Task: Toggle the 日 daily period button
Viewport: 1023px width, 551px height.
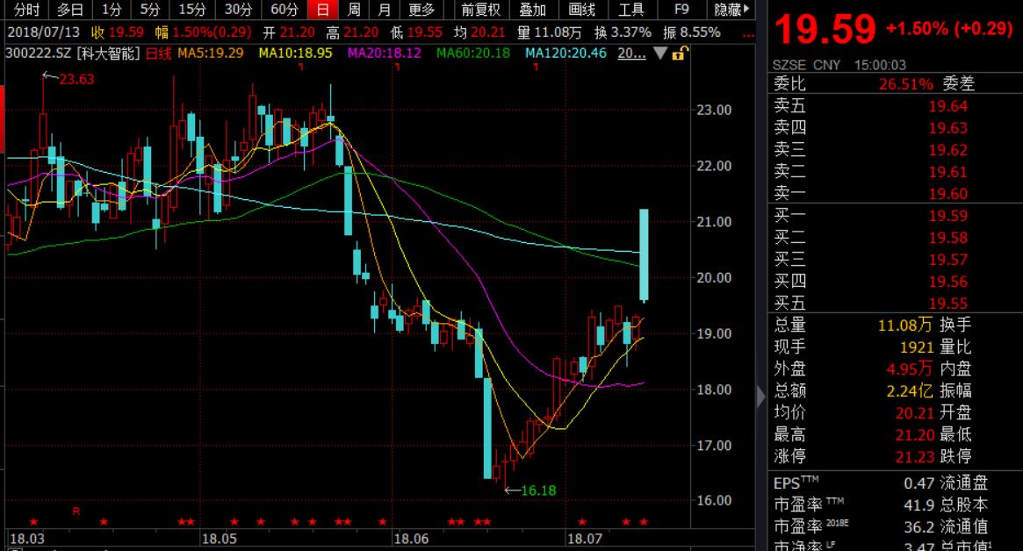Action: (323, 10)
